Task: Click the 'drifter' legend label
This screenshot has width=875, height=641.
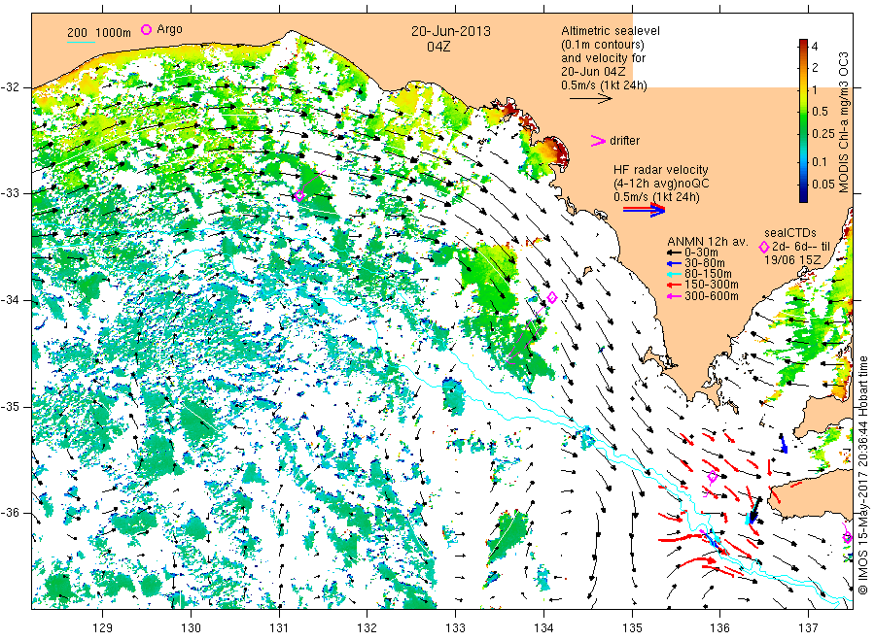Action: click(624, 141)
